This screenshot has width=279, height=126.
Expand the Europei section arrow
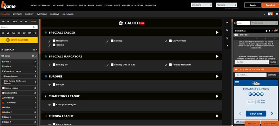(217, 76)
